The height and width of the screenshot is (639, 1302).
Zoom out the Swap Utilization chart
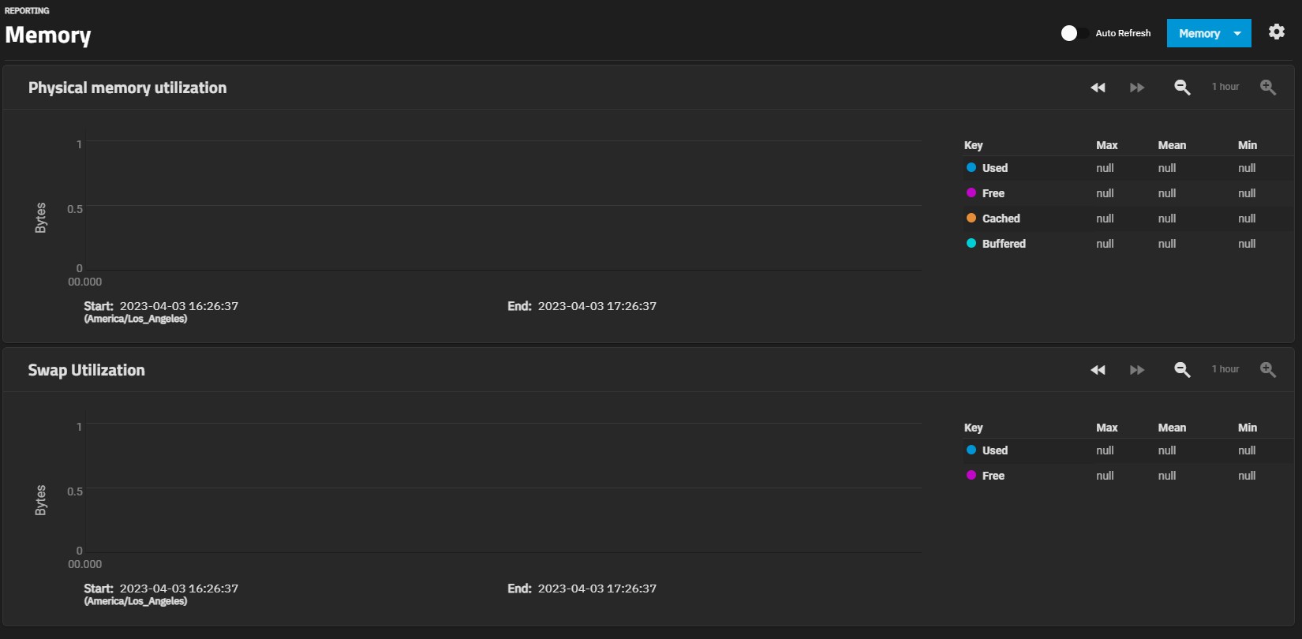[x=1182, y=370]
